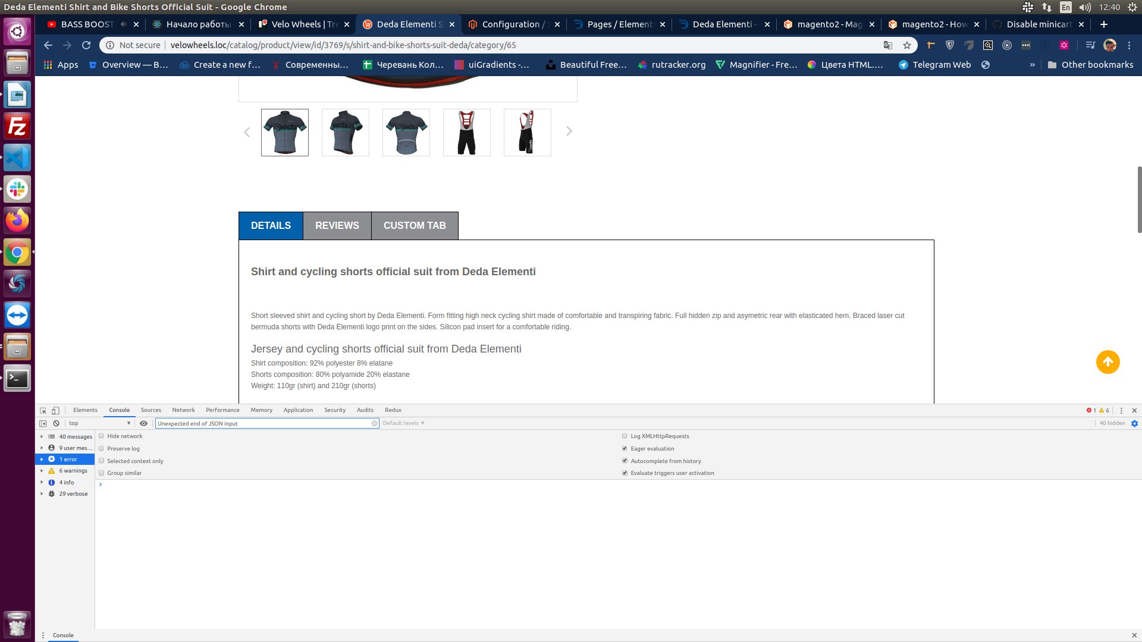Click the page vertical scrollbar
This screenshot has width=1142, height=642.
[1139, 199]
